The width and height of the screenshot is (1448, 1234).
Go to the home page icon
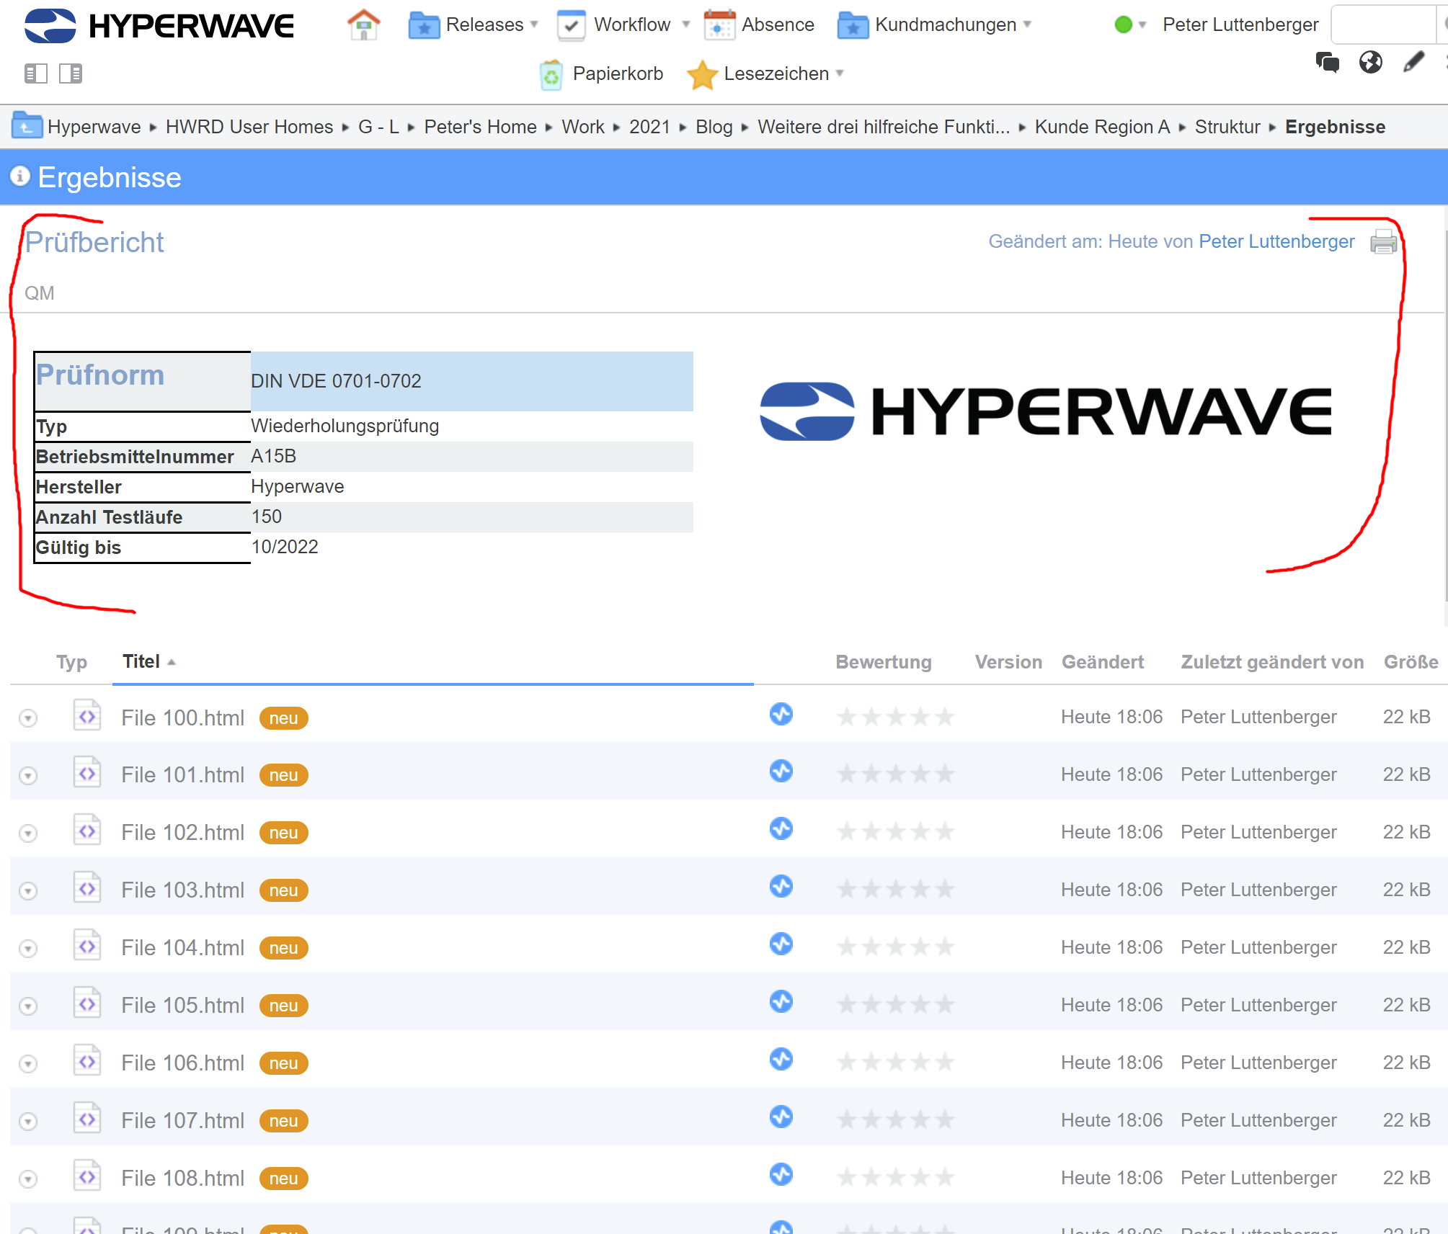pyautogui.click(x=364, y=25)
